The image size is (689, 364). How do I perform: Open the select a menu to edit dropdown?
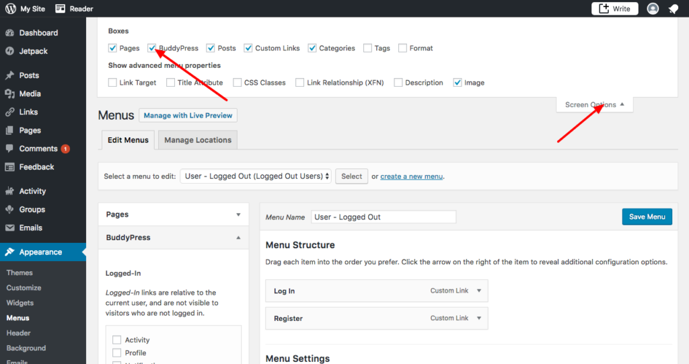tap(256, 176)
